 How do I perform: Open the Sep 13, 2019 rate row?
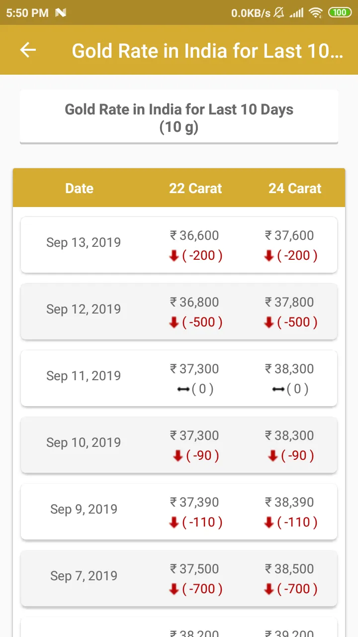coord(179,245)
